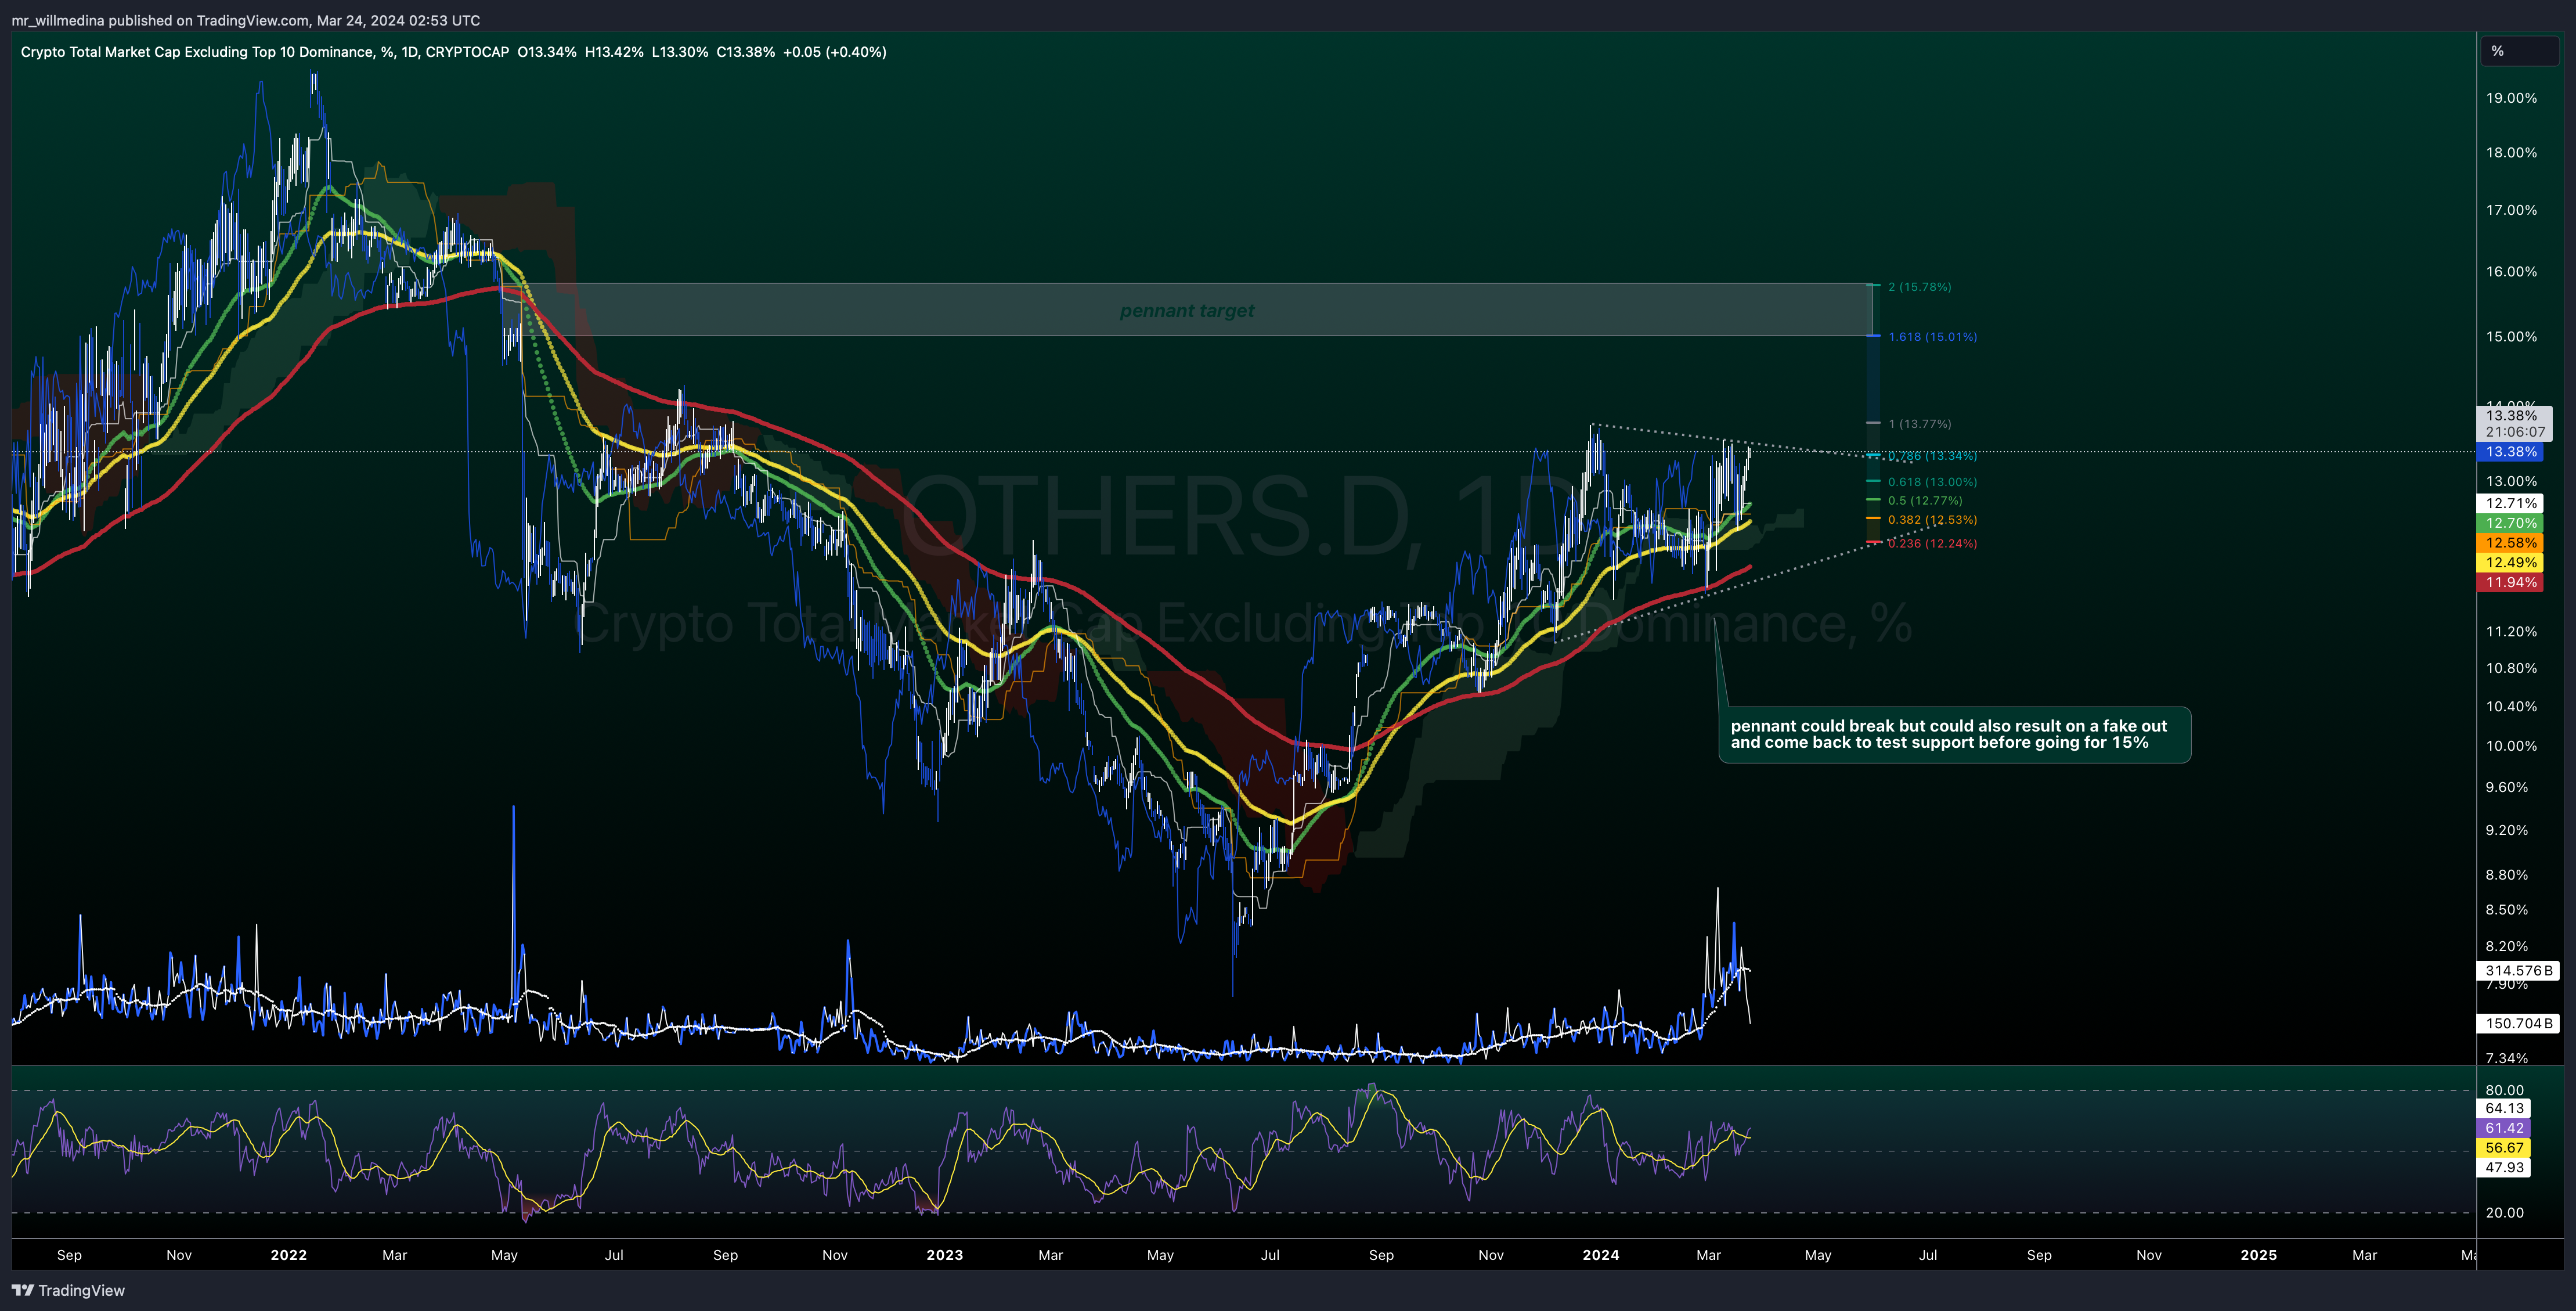This screenshot has width=2576, height=1311.
Task: Click the 16.00% price axis label
Action: click(2511, 272)
